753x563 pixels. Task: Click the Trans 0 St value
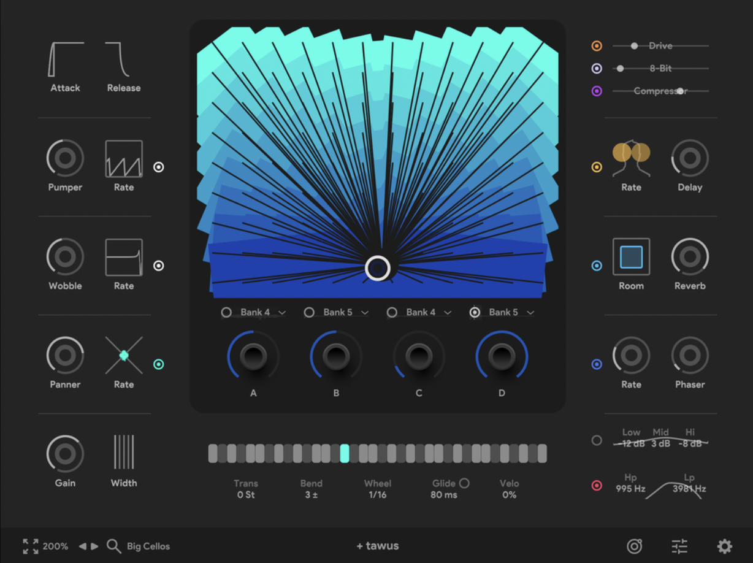tap(246, 495)
